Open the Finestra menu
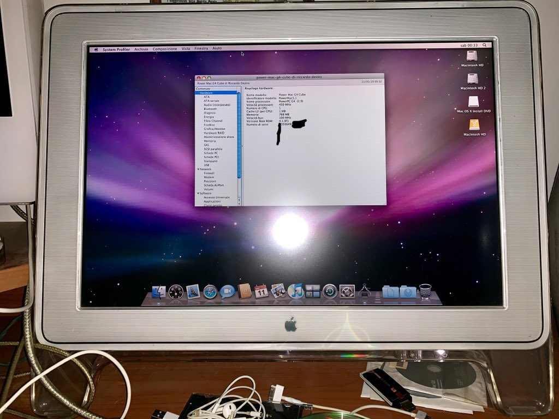Viewport: 559px width, 419px height. point(201,49)
